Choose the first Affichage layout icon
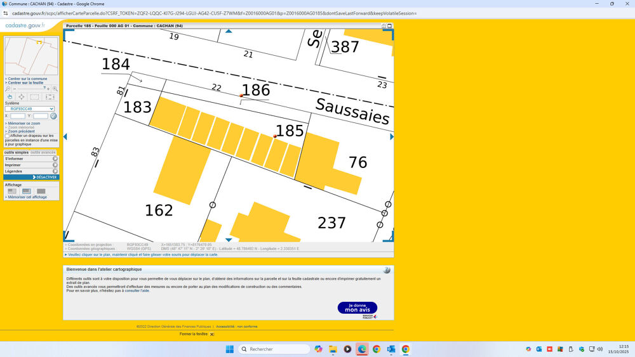The width and height of the screenshot is (635, 357). pyautogui.click(x=12, y=191)
